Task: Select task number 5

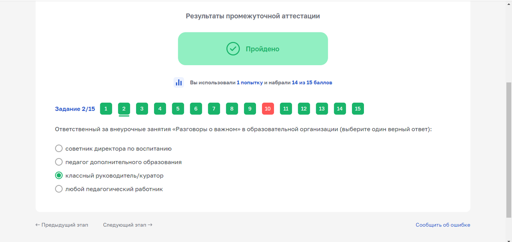Action: [178, 109]
